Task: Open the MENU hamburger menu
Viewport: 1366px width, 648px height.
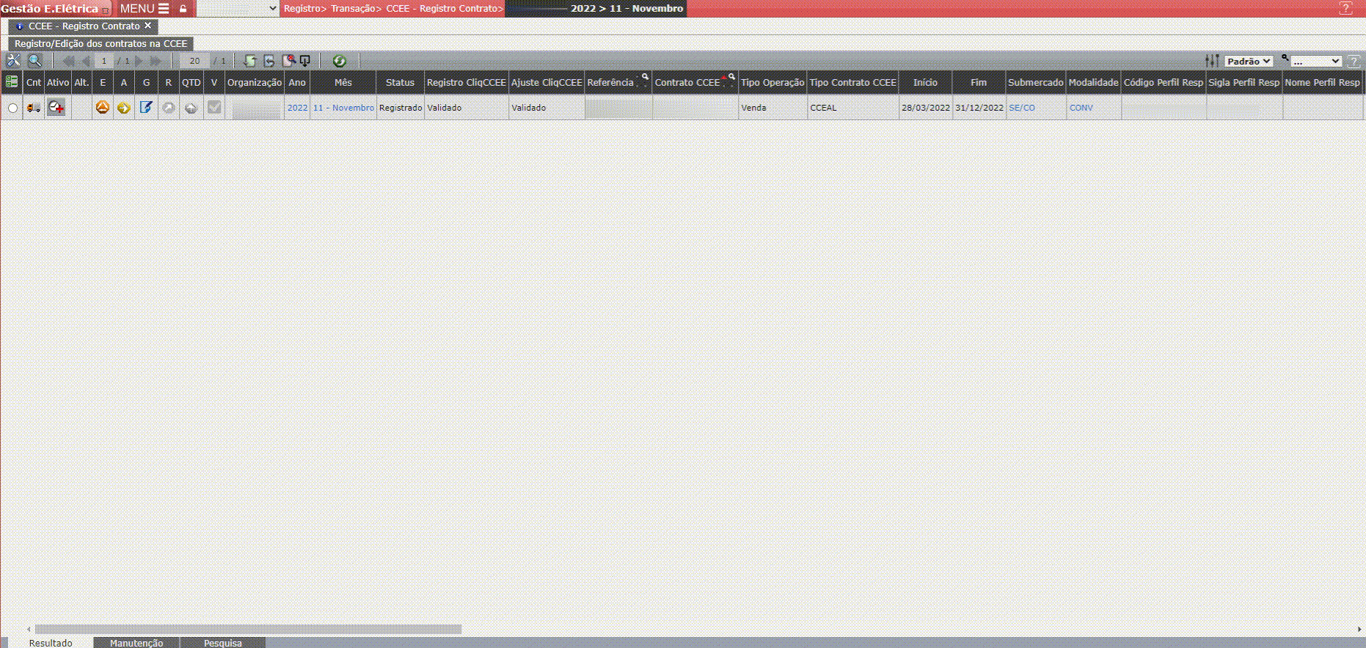Action: coord(145,9)
